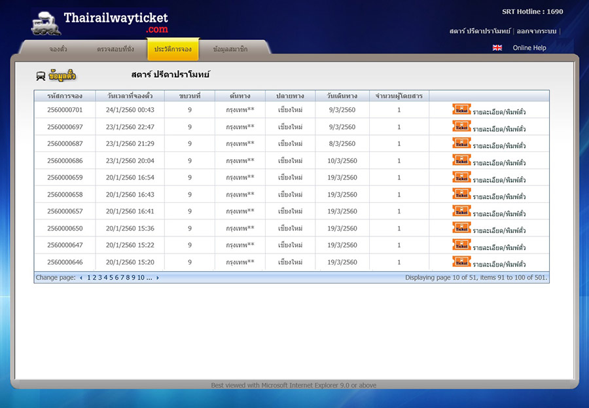Go to page 1 in pager
Image resolution: width=589 pixels, height=408 pixels.
89,278
